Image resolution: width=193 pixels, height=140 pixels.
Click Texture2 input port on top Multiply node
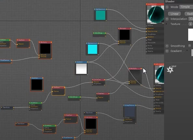pos(119,43)
